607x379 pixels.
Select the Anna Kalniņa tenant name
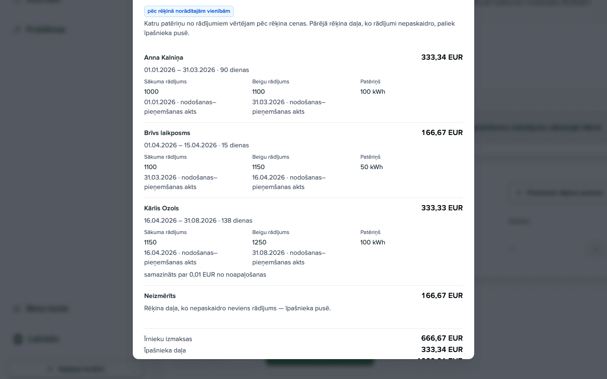(164, 58)
